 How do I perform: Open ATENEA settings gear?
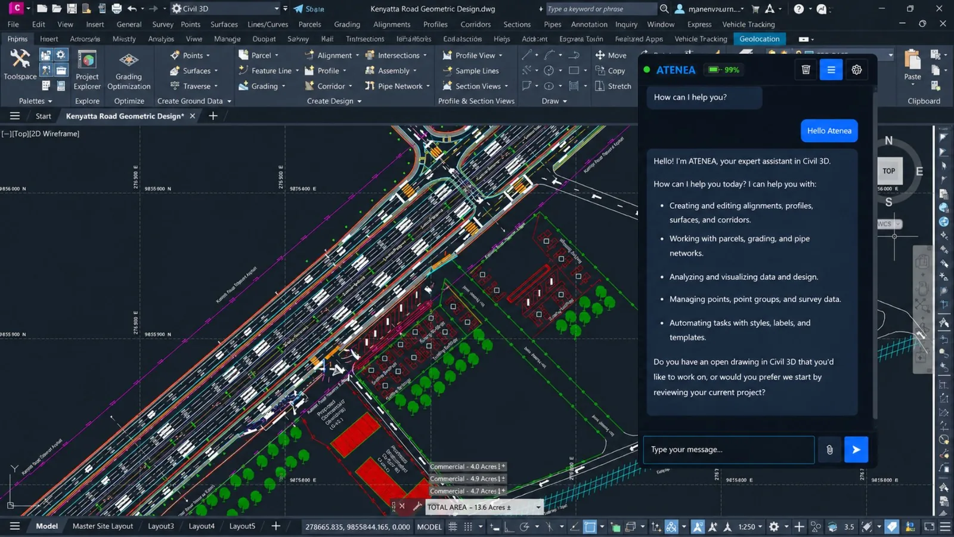click(857, 70)
